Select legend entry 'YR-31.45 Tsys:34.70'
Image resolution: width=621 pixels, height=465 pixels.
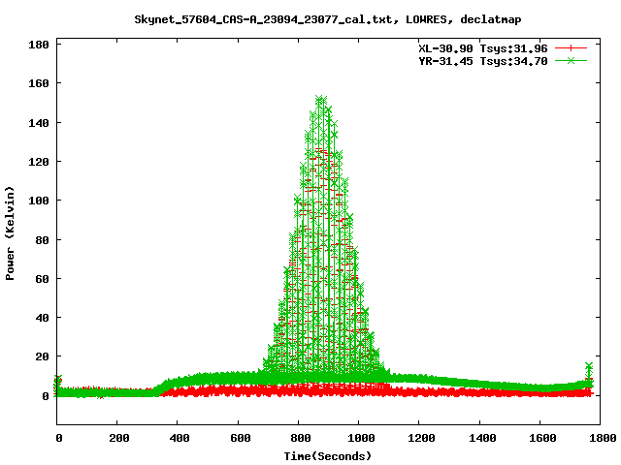click(x=483, y=61)
